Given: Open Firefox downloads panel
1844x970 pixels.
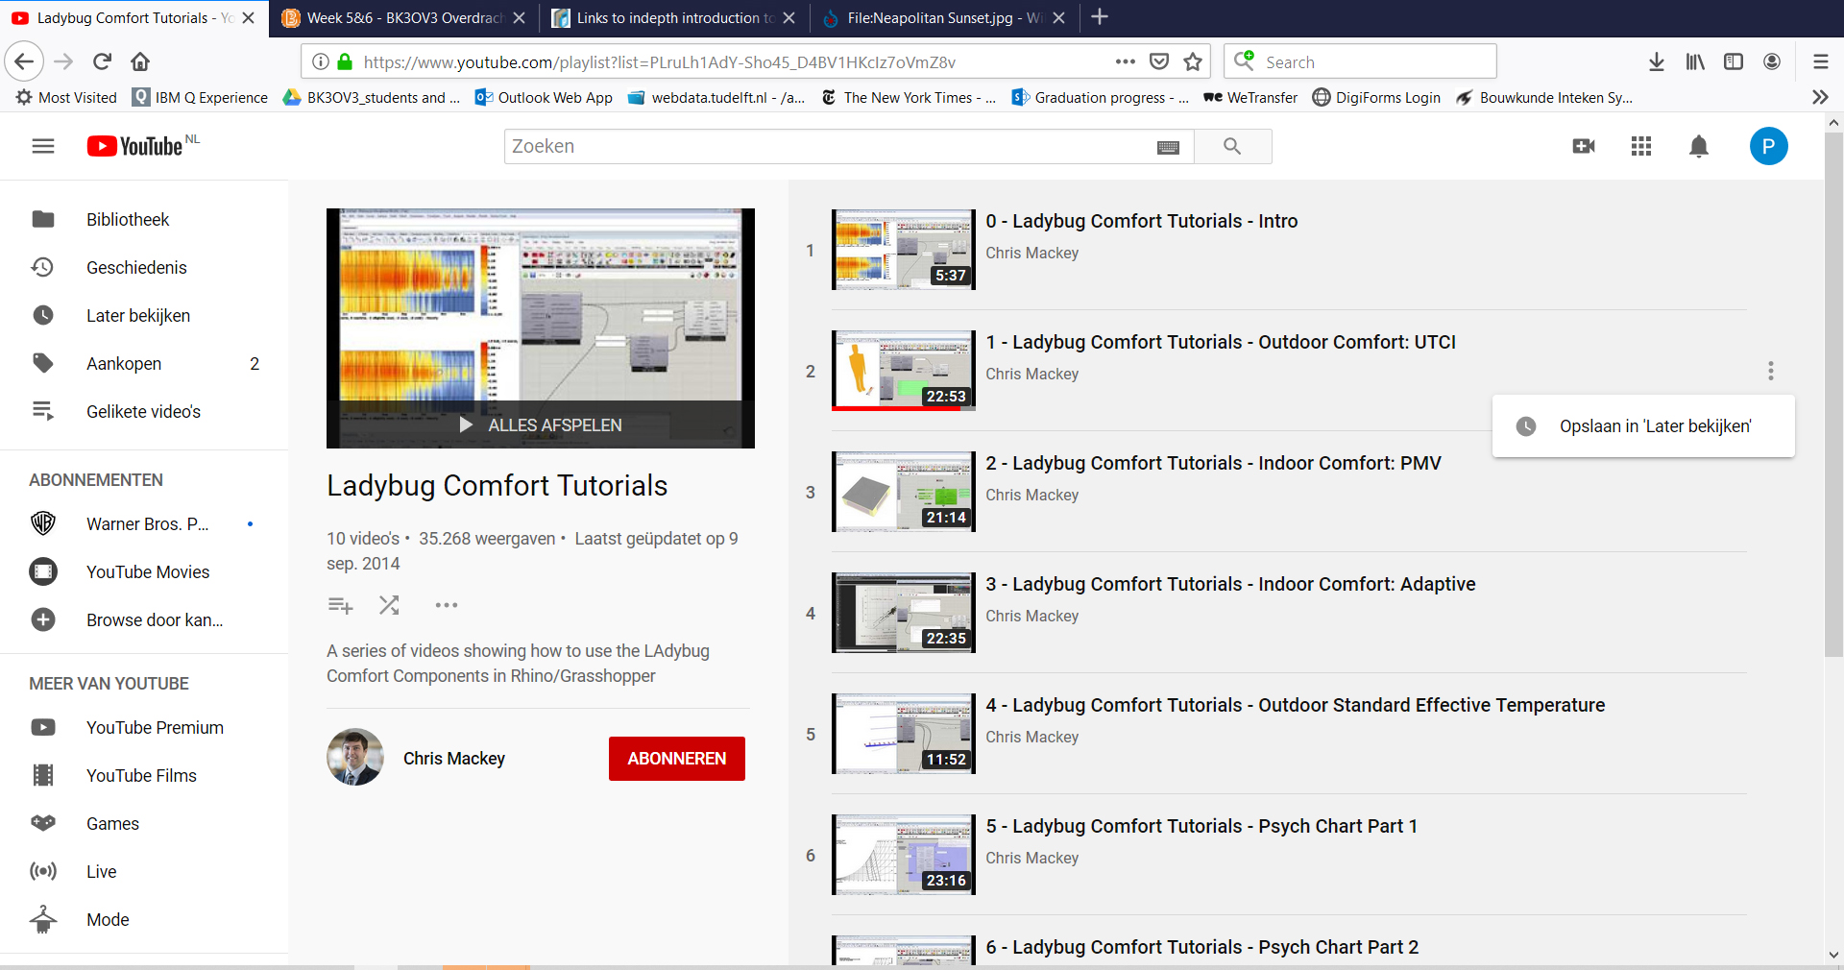Looking at the screenshot, I should [1657, 61].
